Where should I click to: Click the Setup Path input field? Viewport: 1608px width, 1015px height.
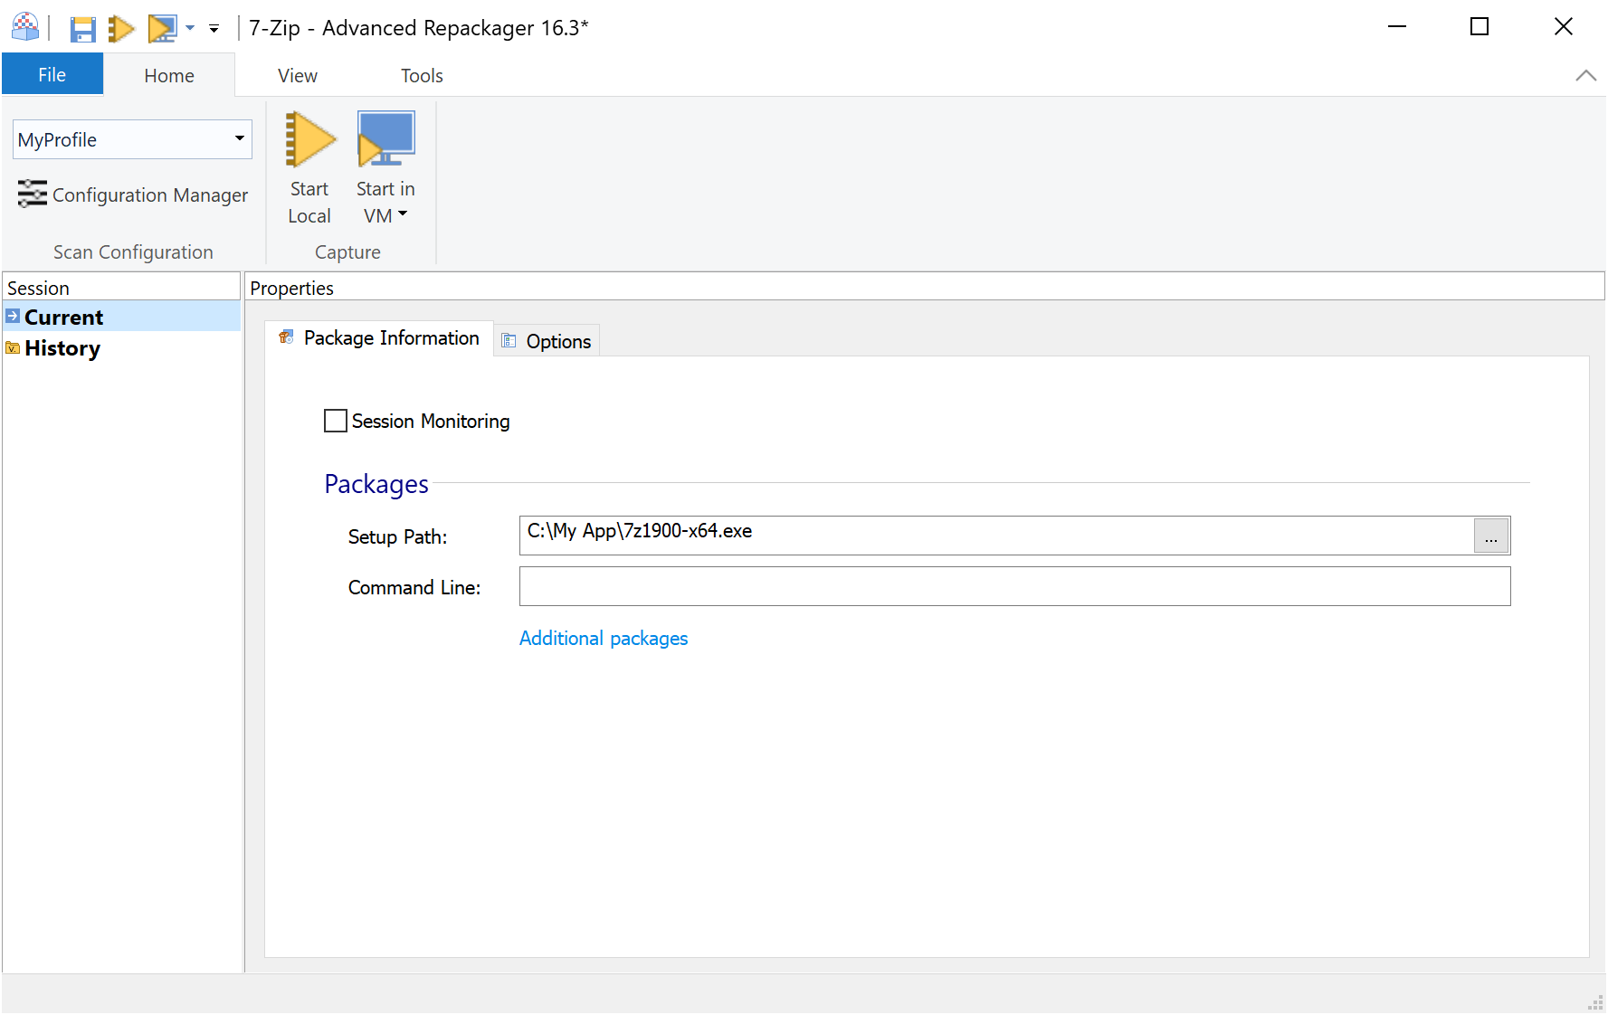click(x=995, y=536)
